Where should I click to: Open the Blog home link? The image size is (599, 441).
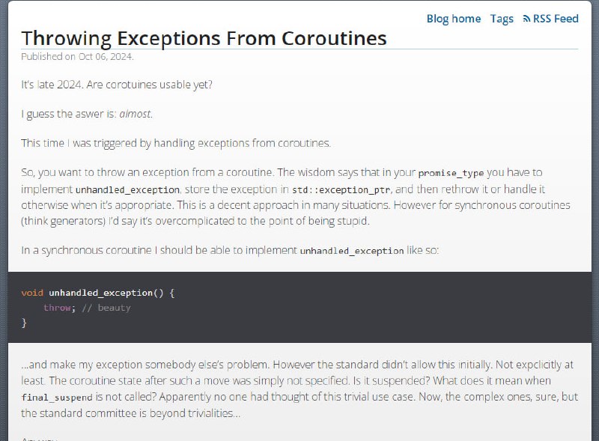454,19
